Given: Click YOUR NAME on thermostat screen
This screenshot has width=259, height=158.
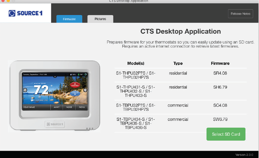Looking at the screenshot, I should point(29,107).
